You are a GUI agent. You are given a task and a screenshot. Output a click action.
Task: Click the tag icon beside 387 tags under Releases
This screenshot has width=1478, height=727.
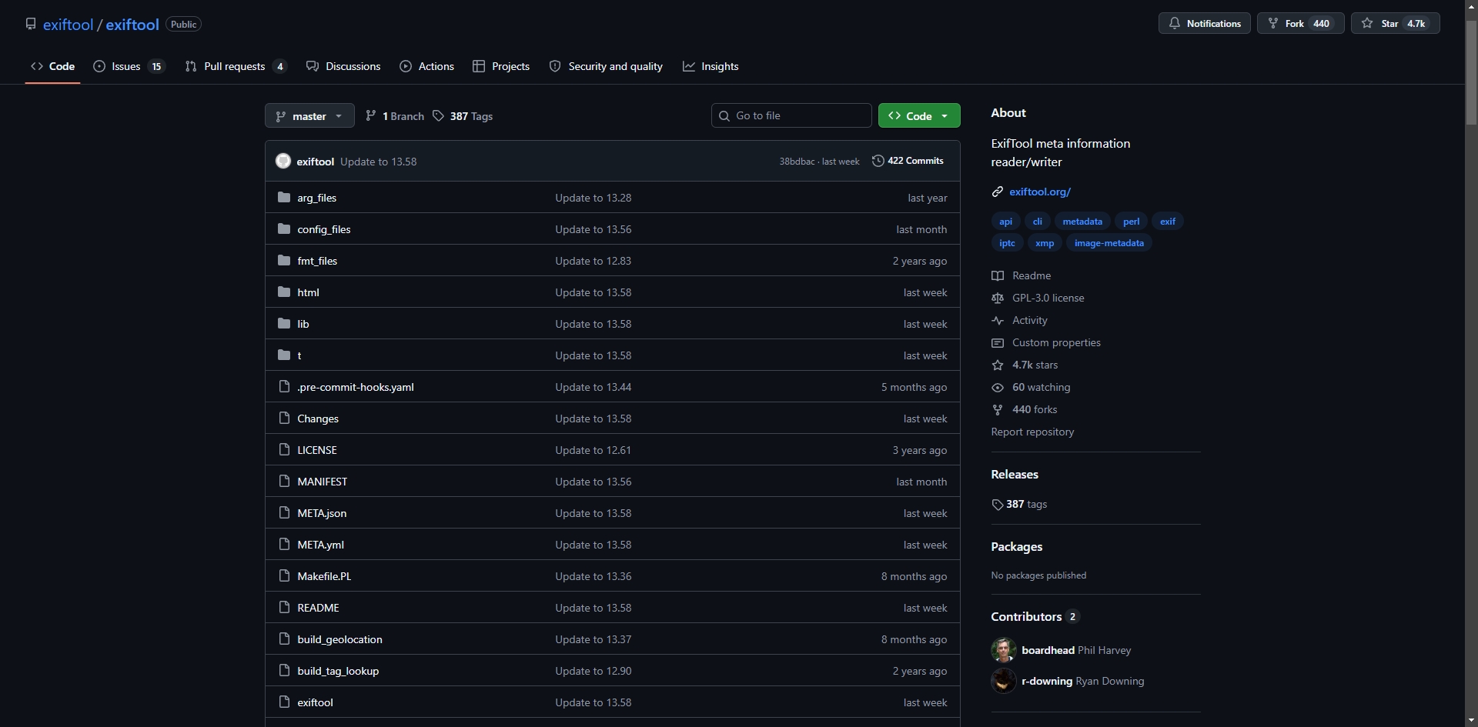pyautogui.click(x=998, y=505)
